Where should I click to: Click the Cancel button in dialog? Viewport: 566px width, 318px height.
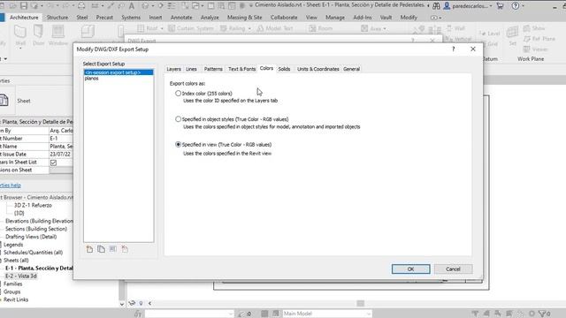453,269
